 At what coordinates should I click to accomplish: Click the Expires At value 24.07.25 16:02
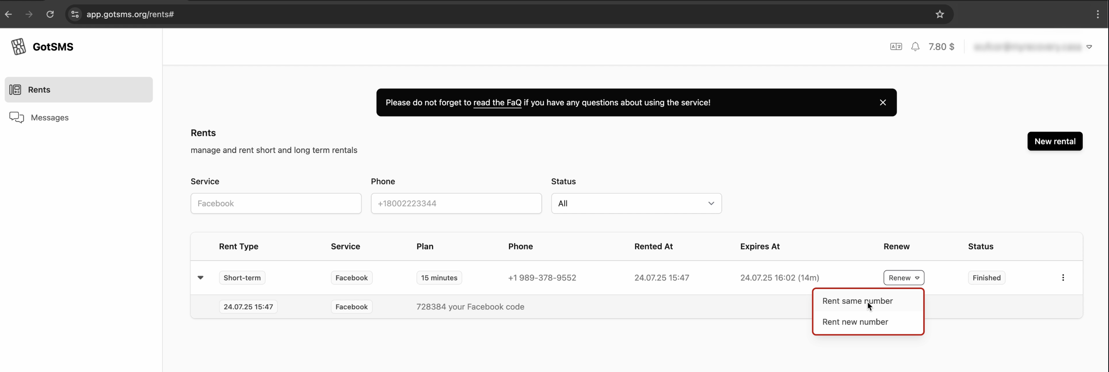pos(779,278)
